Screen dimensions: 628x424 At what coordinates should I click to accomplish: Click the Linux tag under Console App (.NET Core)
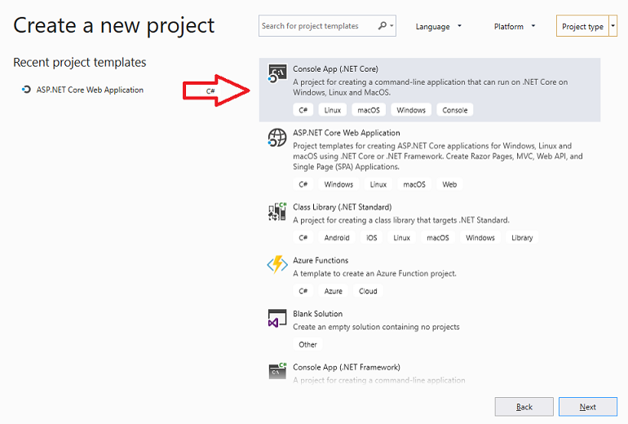coord(333,110)
